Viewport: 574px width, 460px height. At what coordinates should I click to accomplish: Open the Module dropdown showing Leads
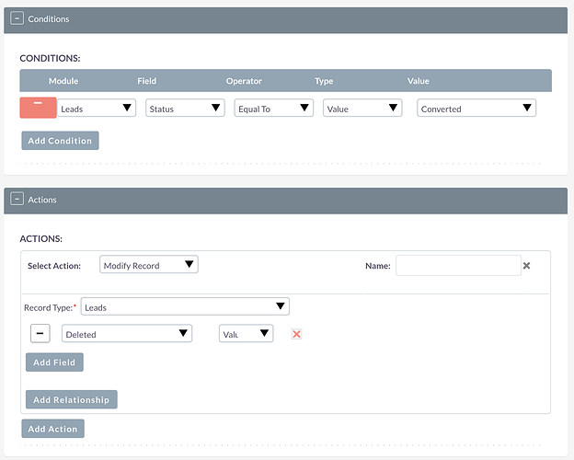point(97,109)
